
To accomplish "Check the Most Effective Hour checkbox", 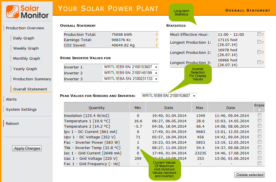I will point(259,34).
